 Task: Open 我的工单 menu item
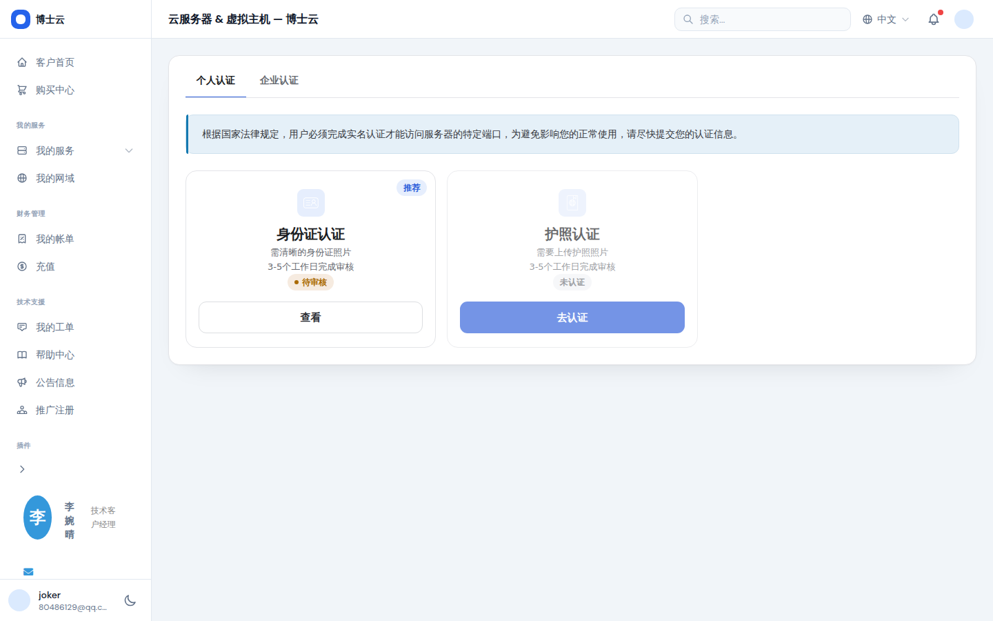76,327
